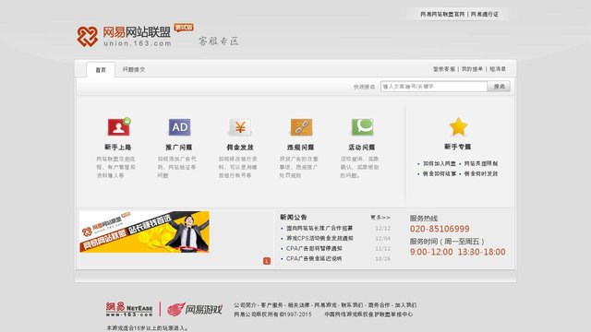Viewport: 591px width, 332px height.
Task: Click the 网易游戏 footer logo
Action: [195, 310]
